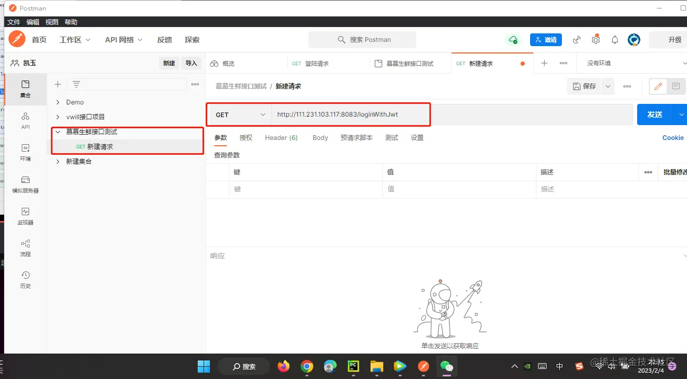Open the 发送 button dropdown arrow

tap(681, 114)
